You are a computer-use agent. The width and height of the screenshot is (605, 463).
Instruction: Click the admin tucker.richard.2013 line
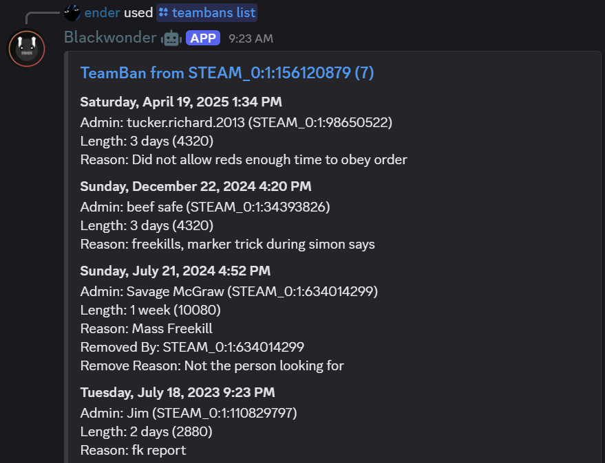(x=236, y=122)
